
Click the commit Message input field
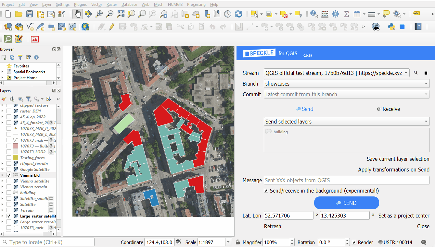coord(347,180)
